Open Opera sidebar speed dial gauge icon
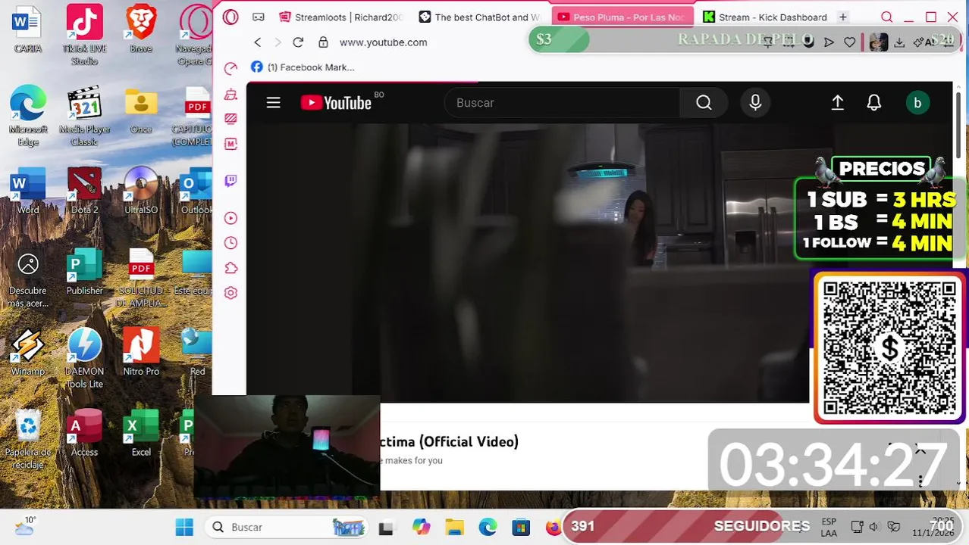The image size is (969, 545). point(230,69)
